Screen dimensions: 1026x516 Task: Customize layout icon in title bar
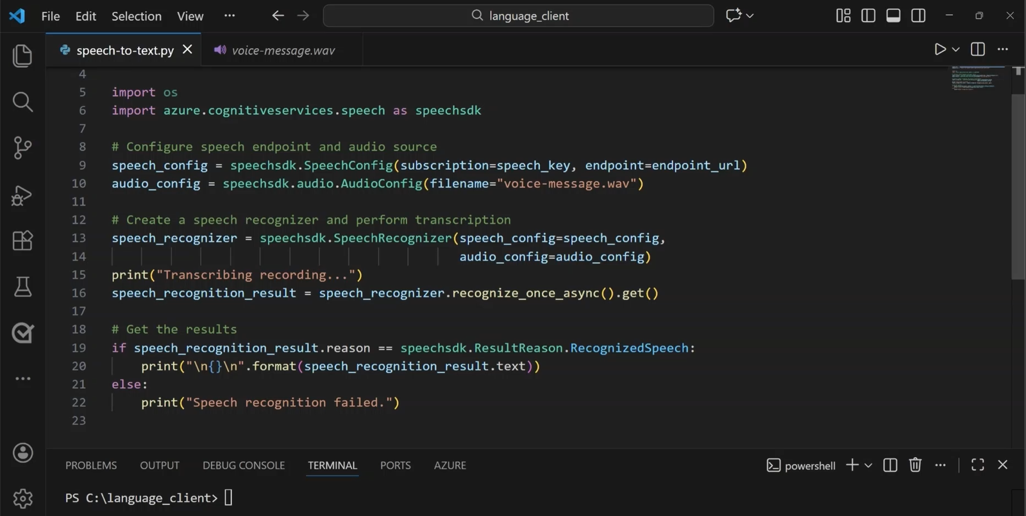[843, 16]
